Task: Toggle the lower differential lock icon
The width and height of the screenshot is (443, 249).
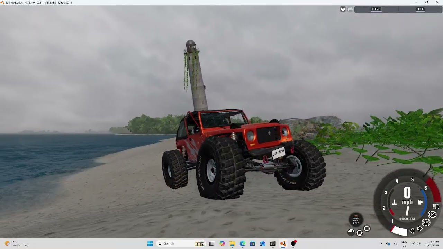Action: tap(360, 233)
